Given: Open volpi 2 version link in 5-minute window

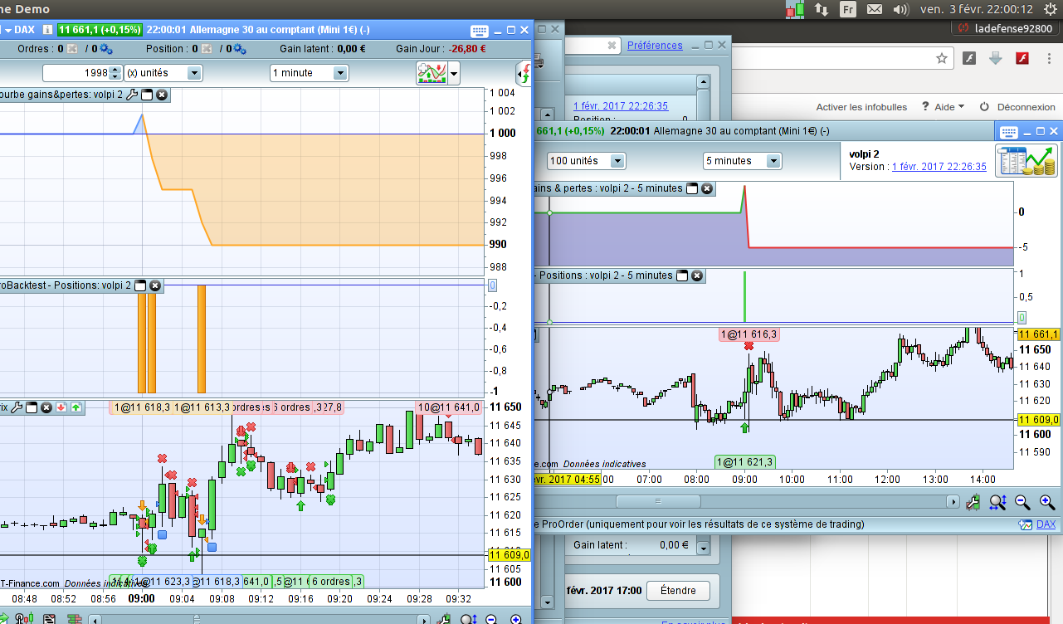Looking at the screenshot, I should [939, 167].
